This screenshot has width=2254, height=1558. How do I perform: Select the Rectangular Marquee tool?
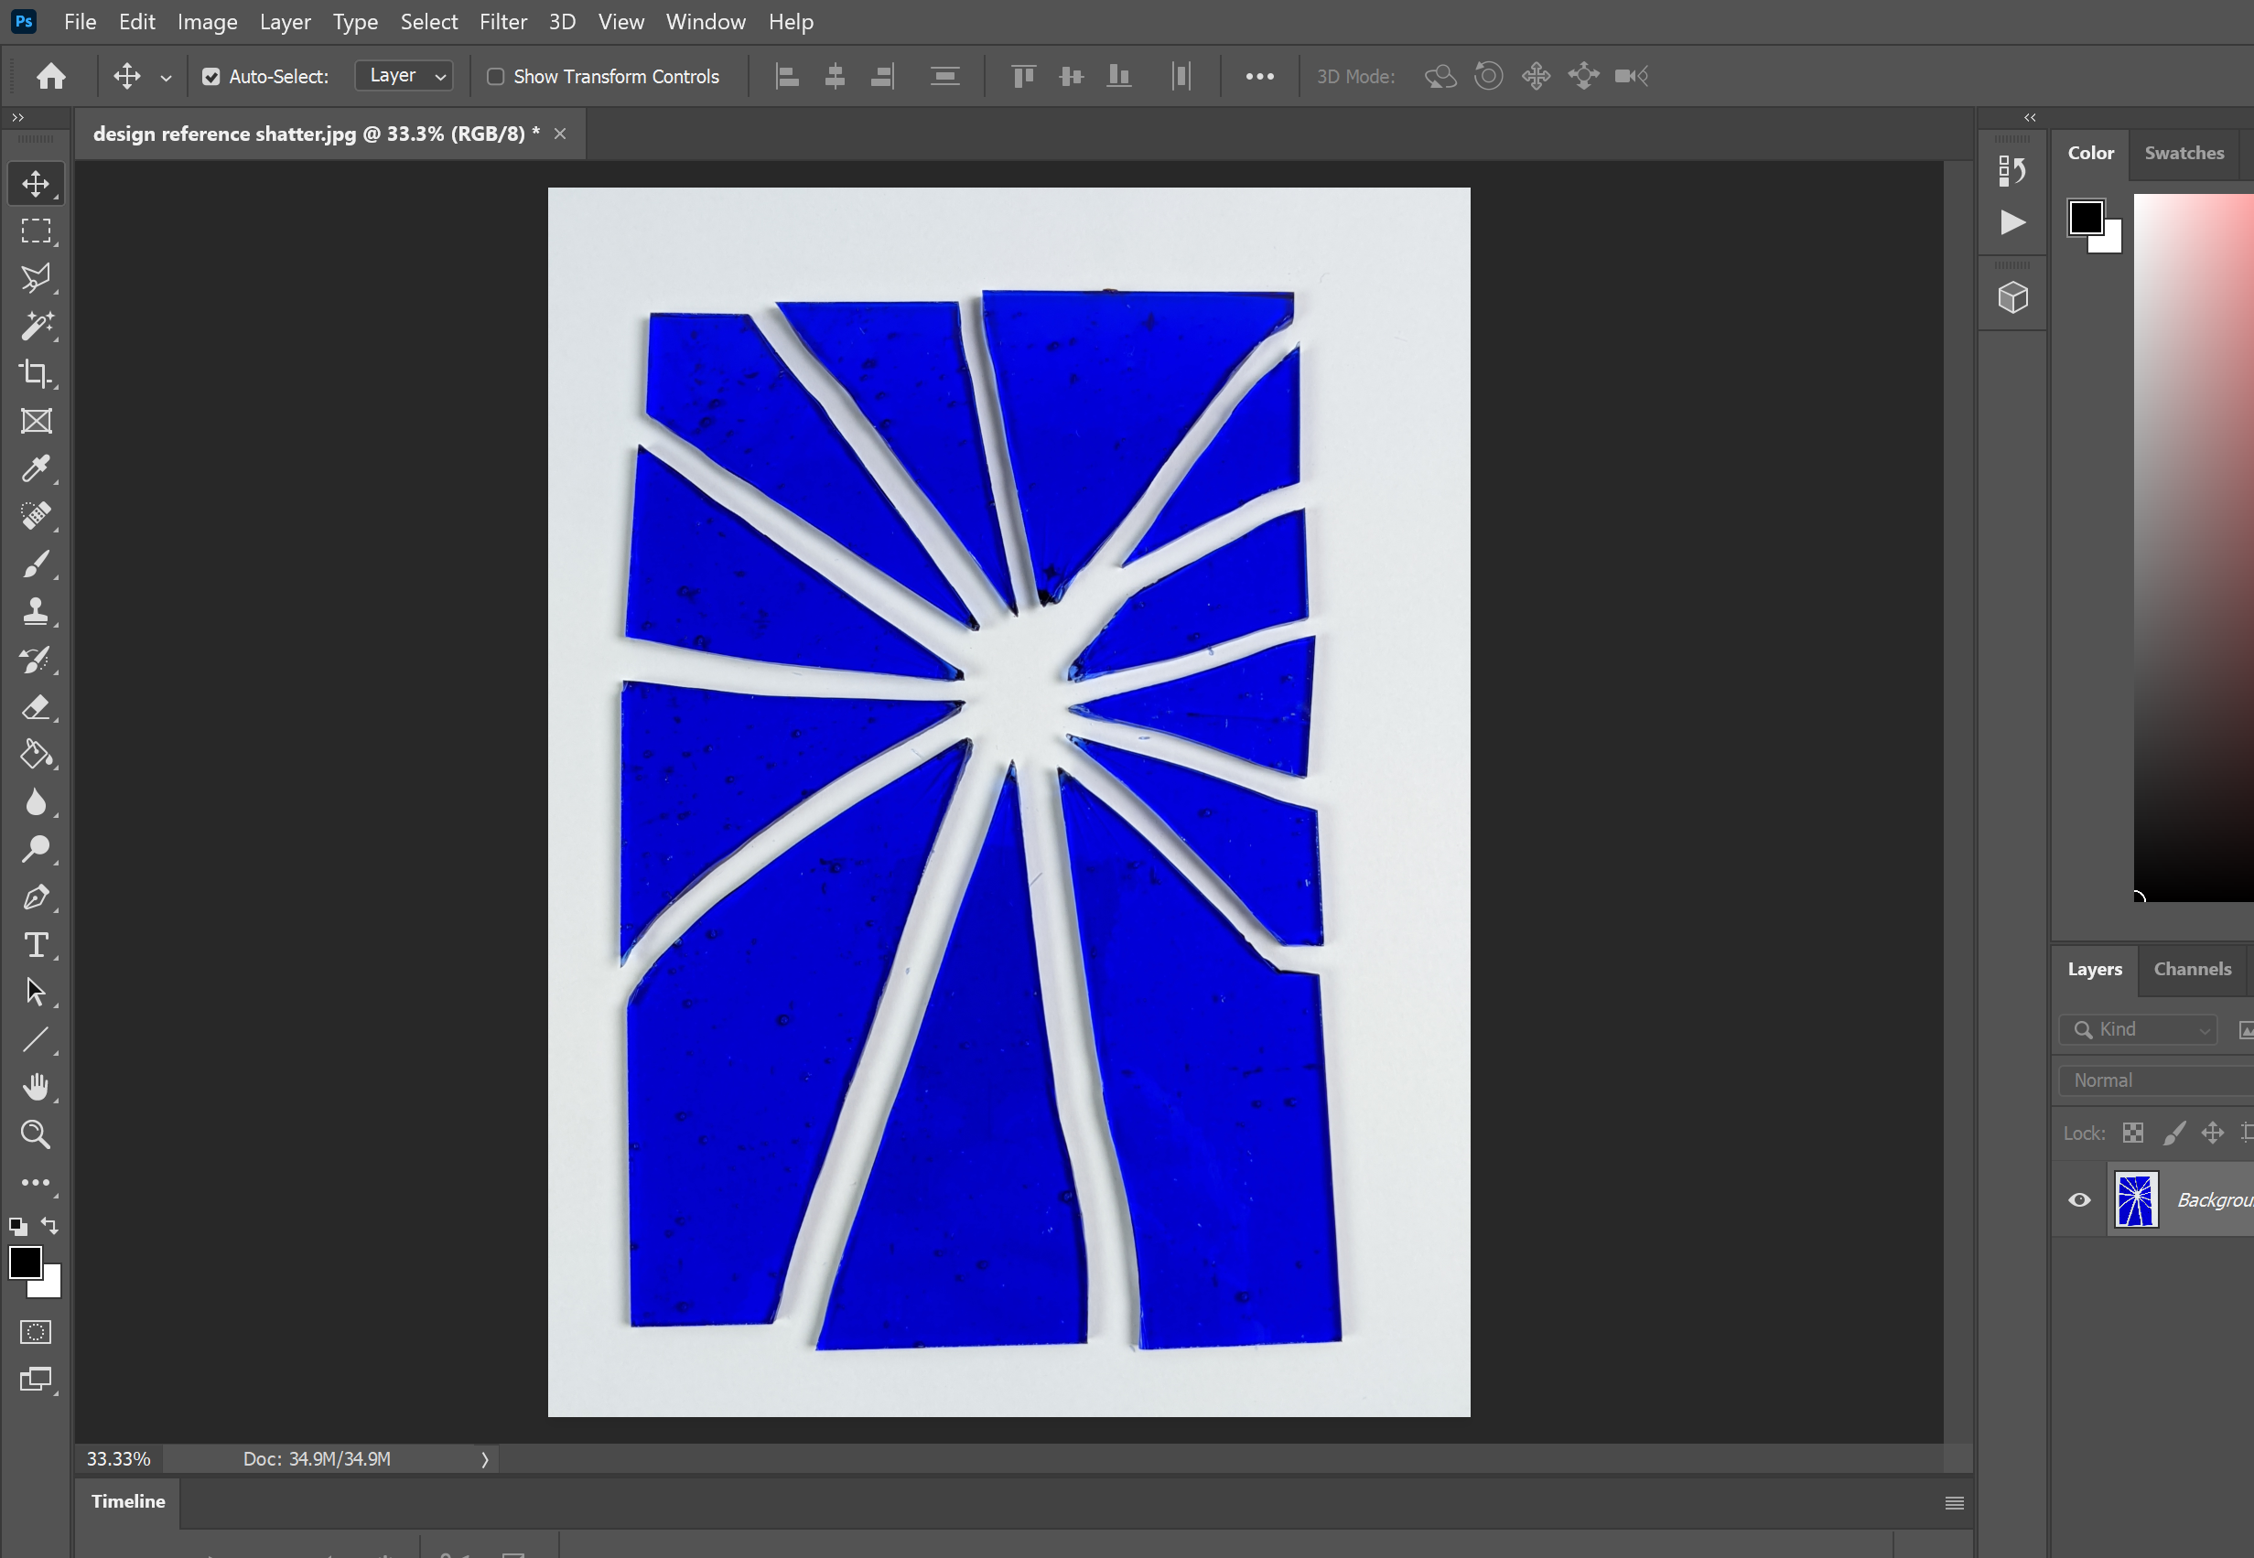pyautogui.click(x=36, y=230)
